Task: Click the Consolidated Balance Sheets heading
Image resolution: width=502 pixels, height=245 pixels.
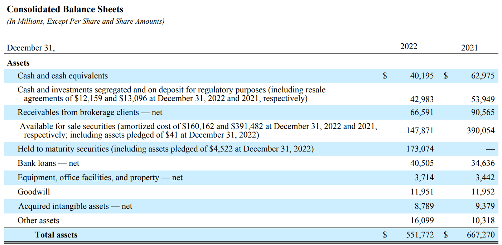Action: coord(65,9)
